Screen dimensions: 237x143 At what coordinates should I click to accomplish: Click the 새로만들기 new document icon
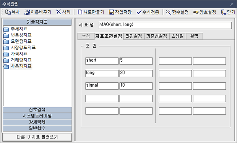[80, 12]
